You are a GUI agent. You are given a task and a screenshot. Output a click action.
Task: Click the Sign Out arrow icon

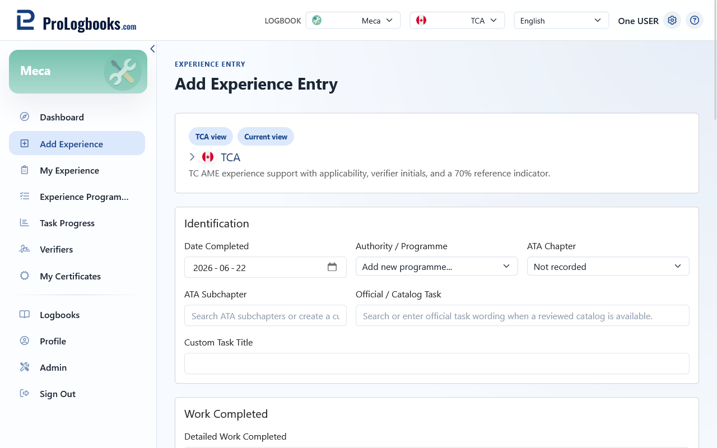tap(25, 394)
